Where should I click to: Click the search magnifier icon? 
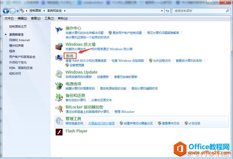click(228, 11)
